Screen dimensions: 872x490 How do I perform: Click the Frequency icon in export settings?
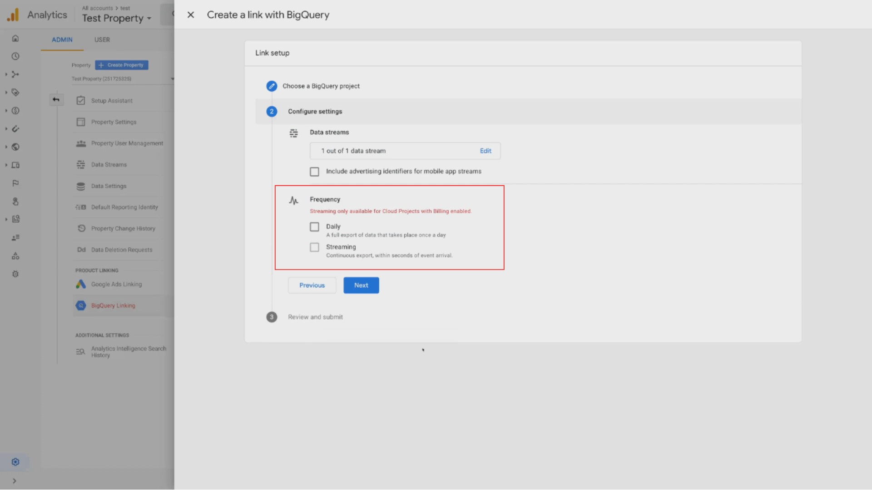(x=293, y=200)
